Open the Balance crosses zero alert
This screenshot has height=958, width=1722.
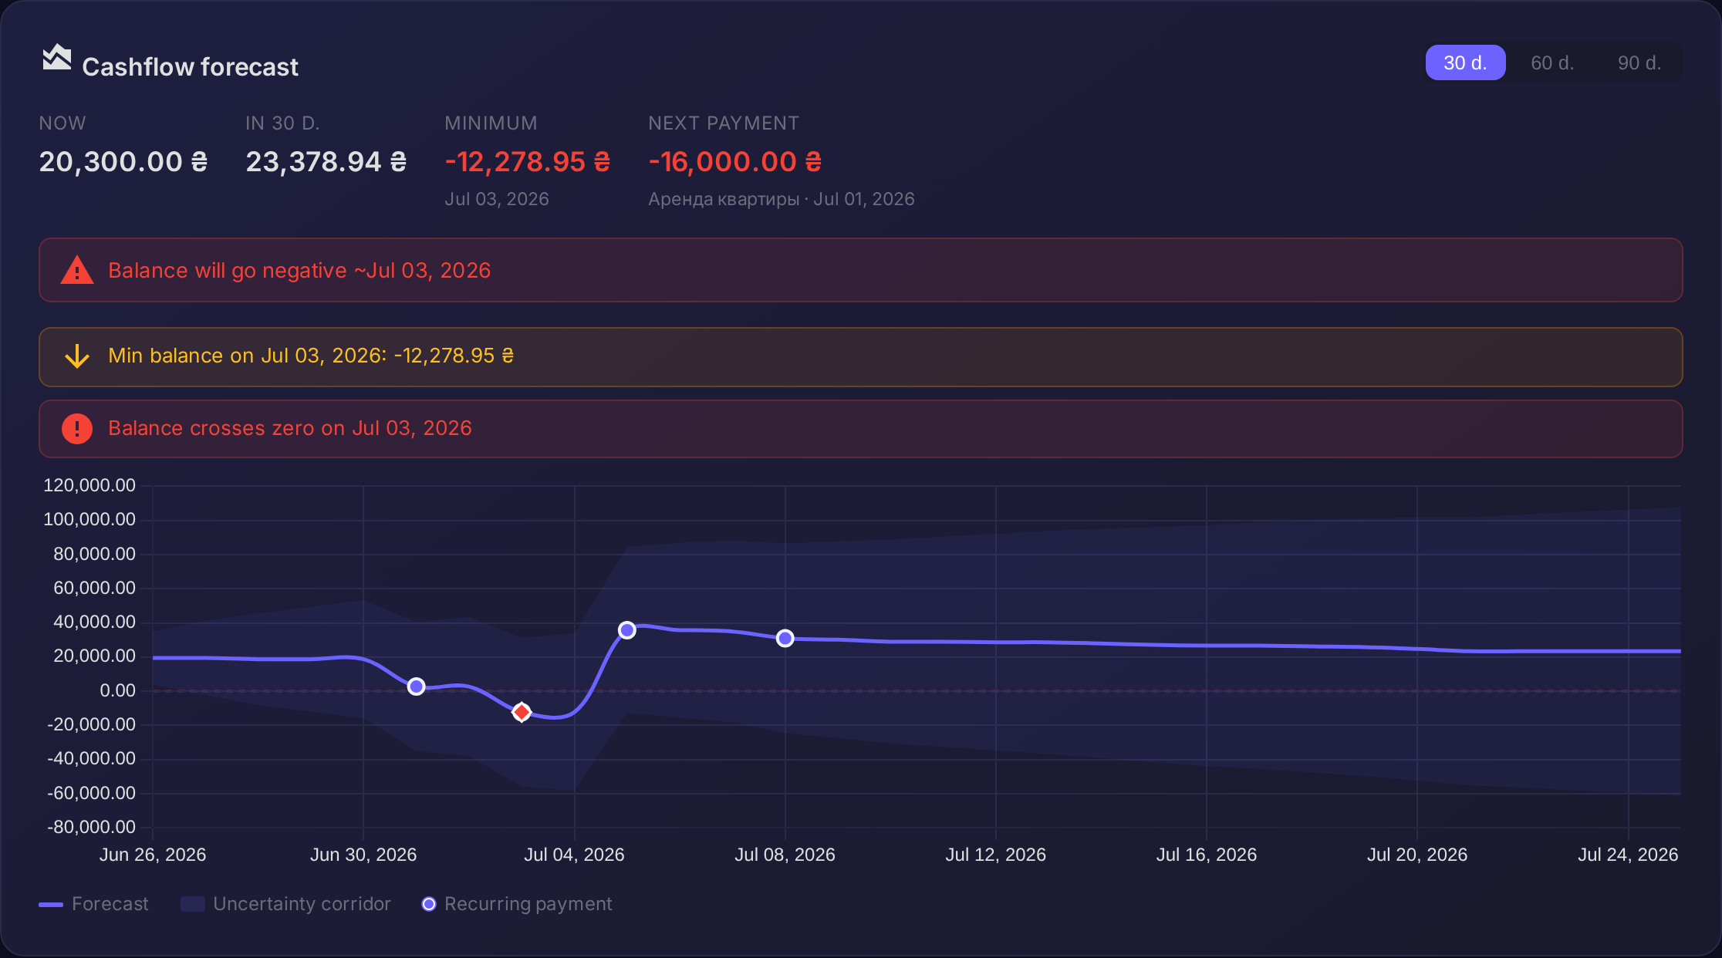coord(860,429)
